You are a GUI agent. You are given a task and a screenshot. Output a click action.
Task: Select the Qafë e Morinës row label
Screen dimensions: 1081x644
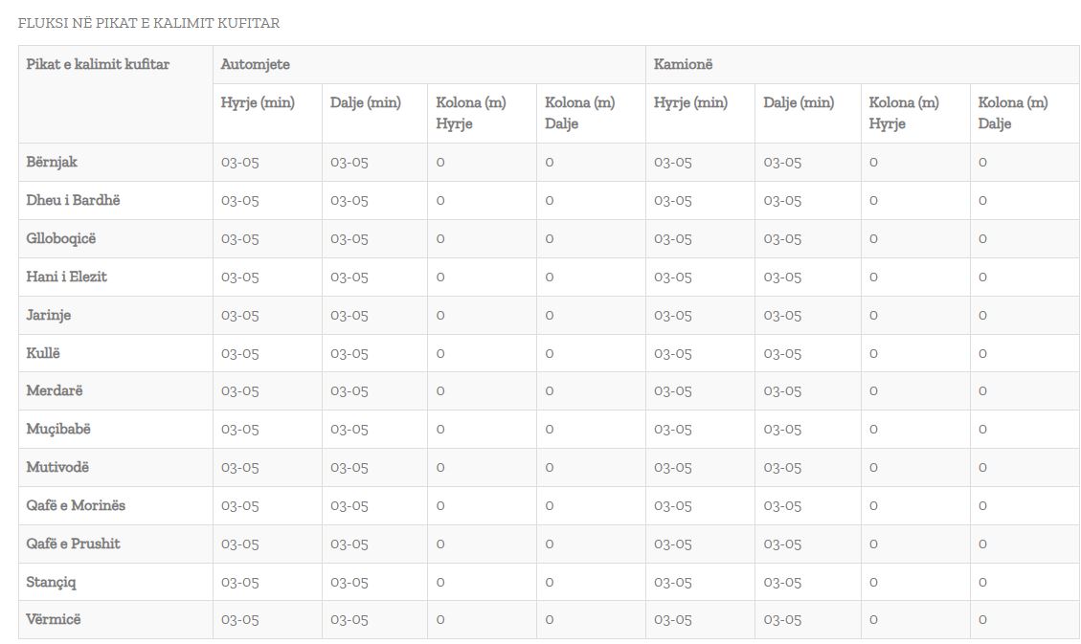click(x=76, y=505)
